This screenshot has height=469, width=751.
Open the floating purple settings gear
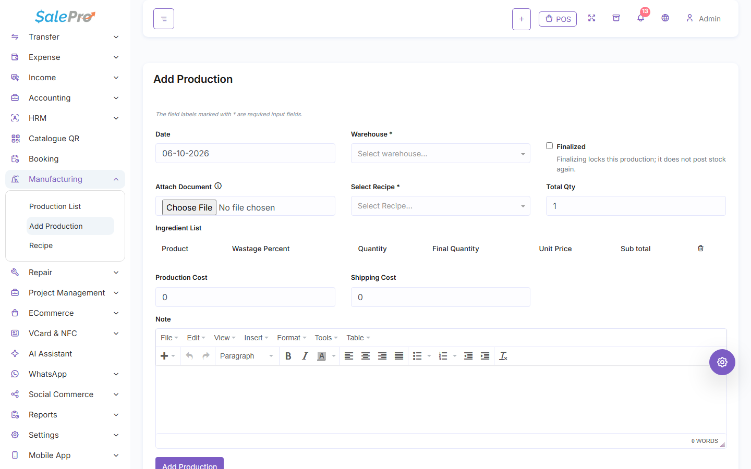[722, 362]
